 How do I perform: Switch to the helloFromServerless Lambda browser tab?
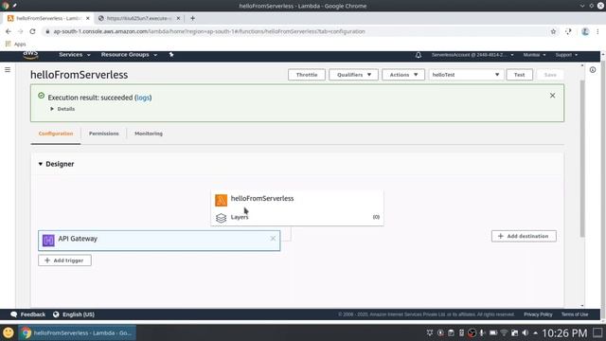click(x=48, y=18)
